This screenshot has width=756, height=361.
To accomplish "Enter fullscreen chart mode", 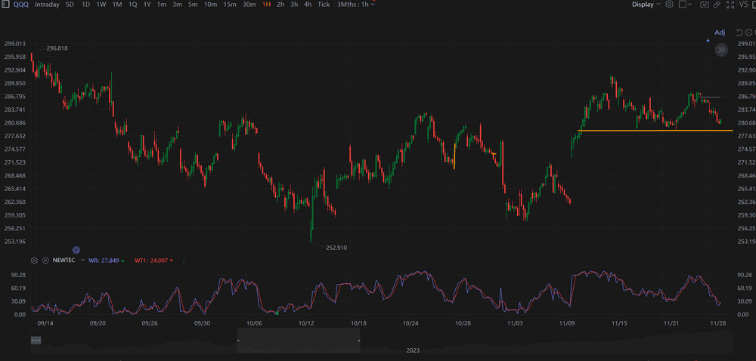I will coord(730,5).
